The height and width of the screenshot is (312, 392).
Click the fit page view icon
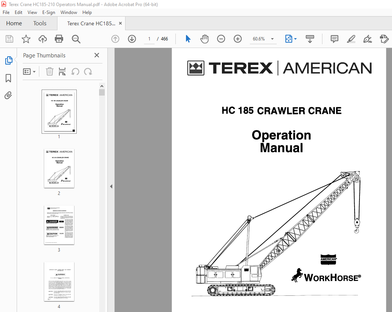pos(289,39)
